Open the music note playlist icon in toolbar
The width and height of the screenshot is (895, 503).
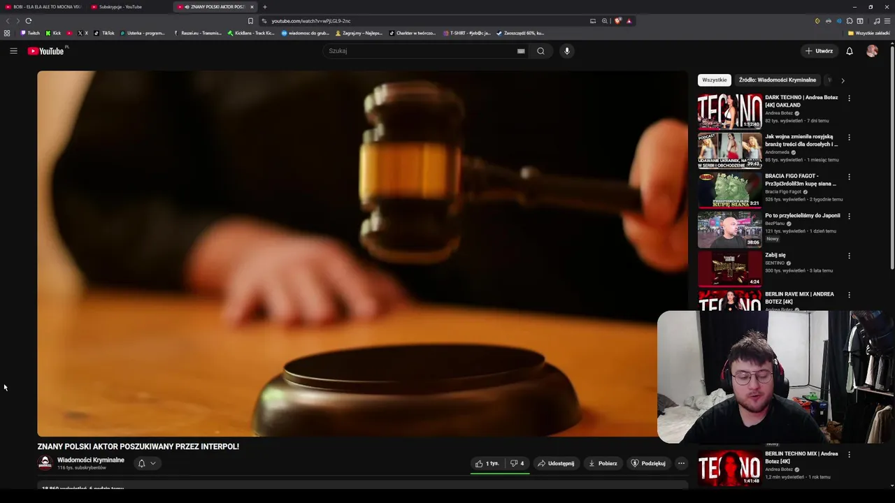click(x=877, y=21)
